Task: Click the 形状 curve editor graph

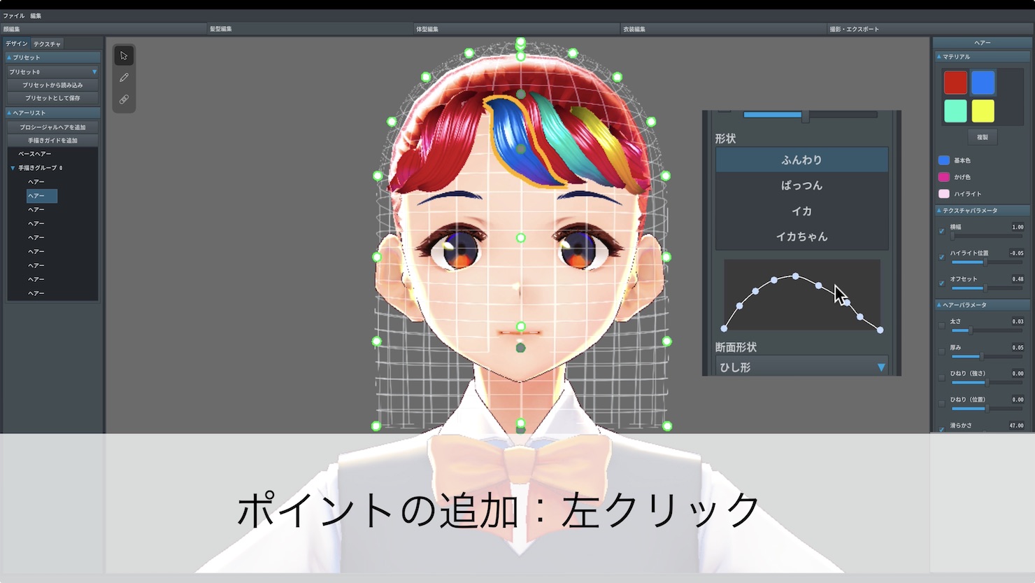Action: [x=801, y=295]
